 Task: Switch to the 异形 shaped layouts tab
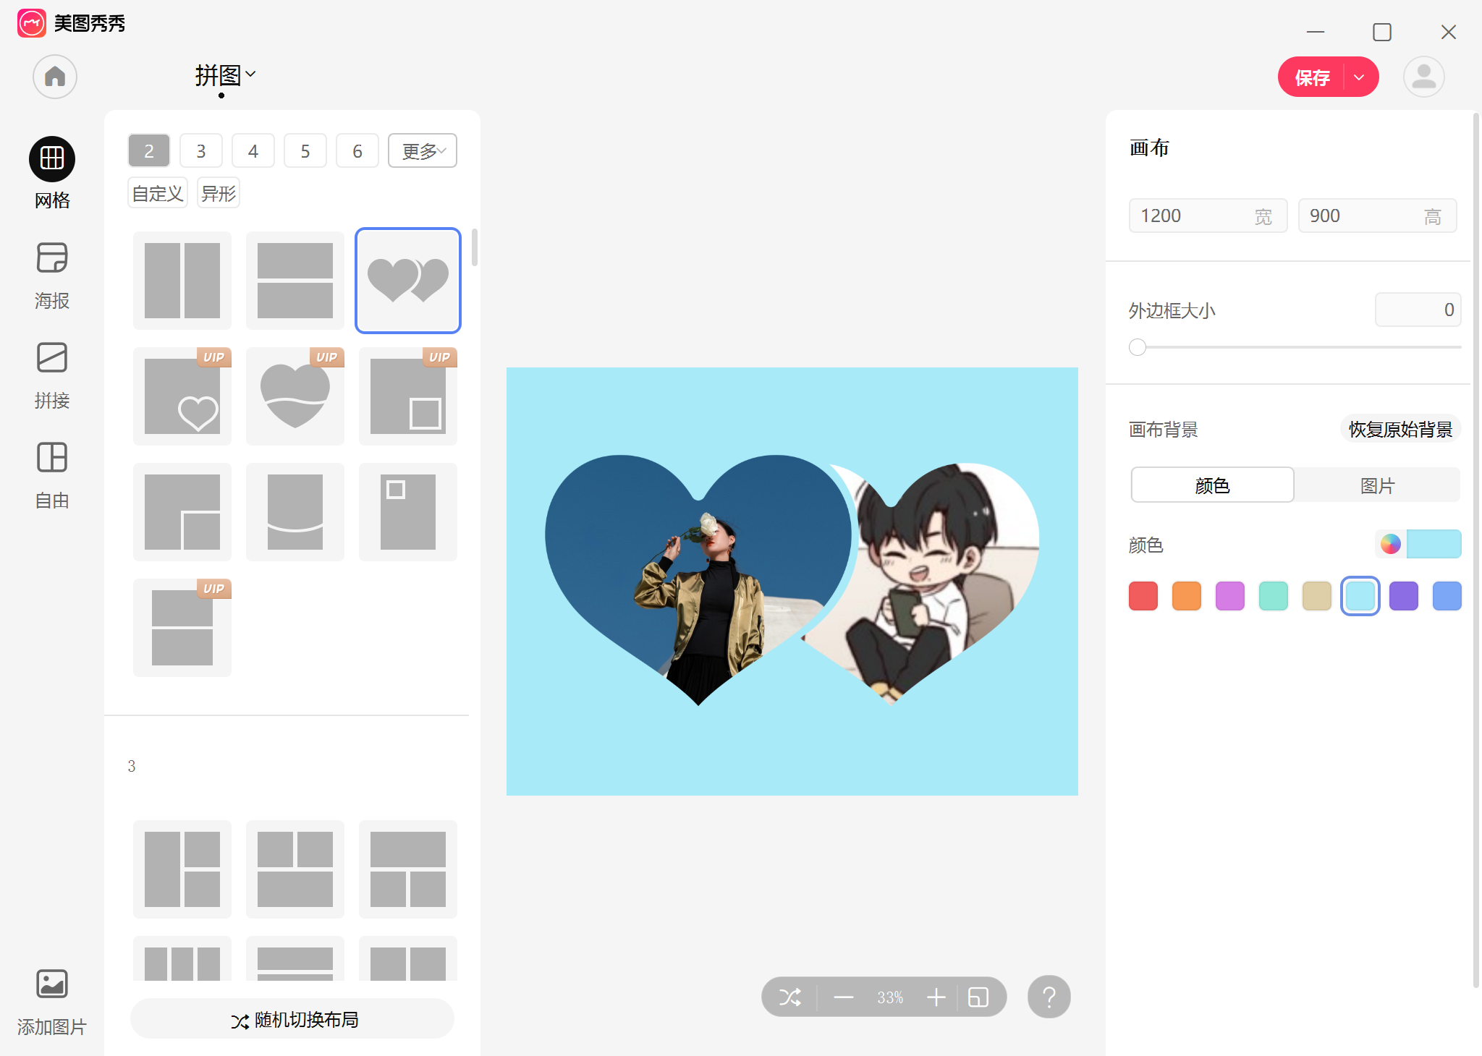tap(219, 193)
